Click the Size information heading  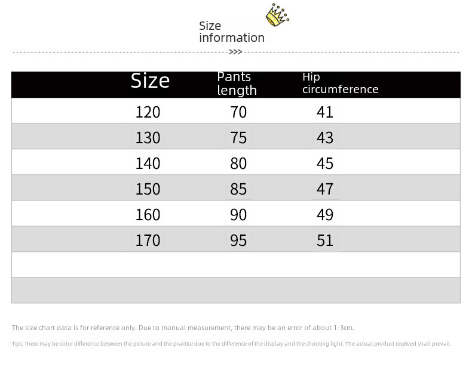(231, 32)
